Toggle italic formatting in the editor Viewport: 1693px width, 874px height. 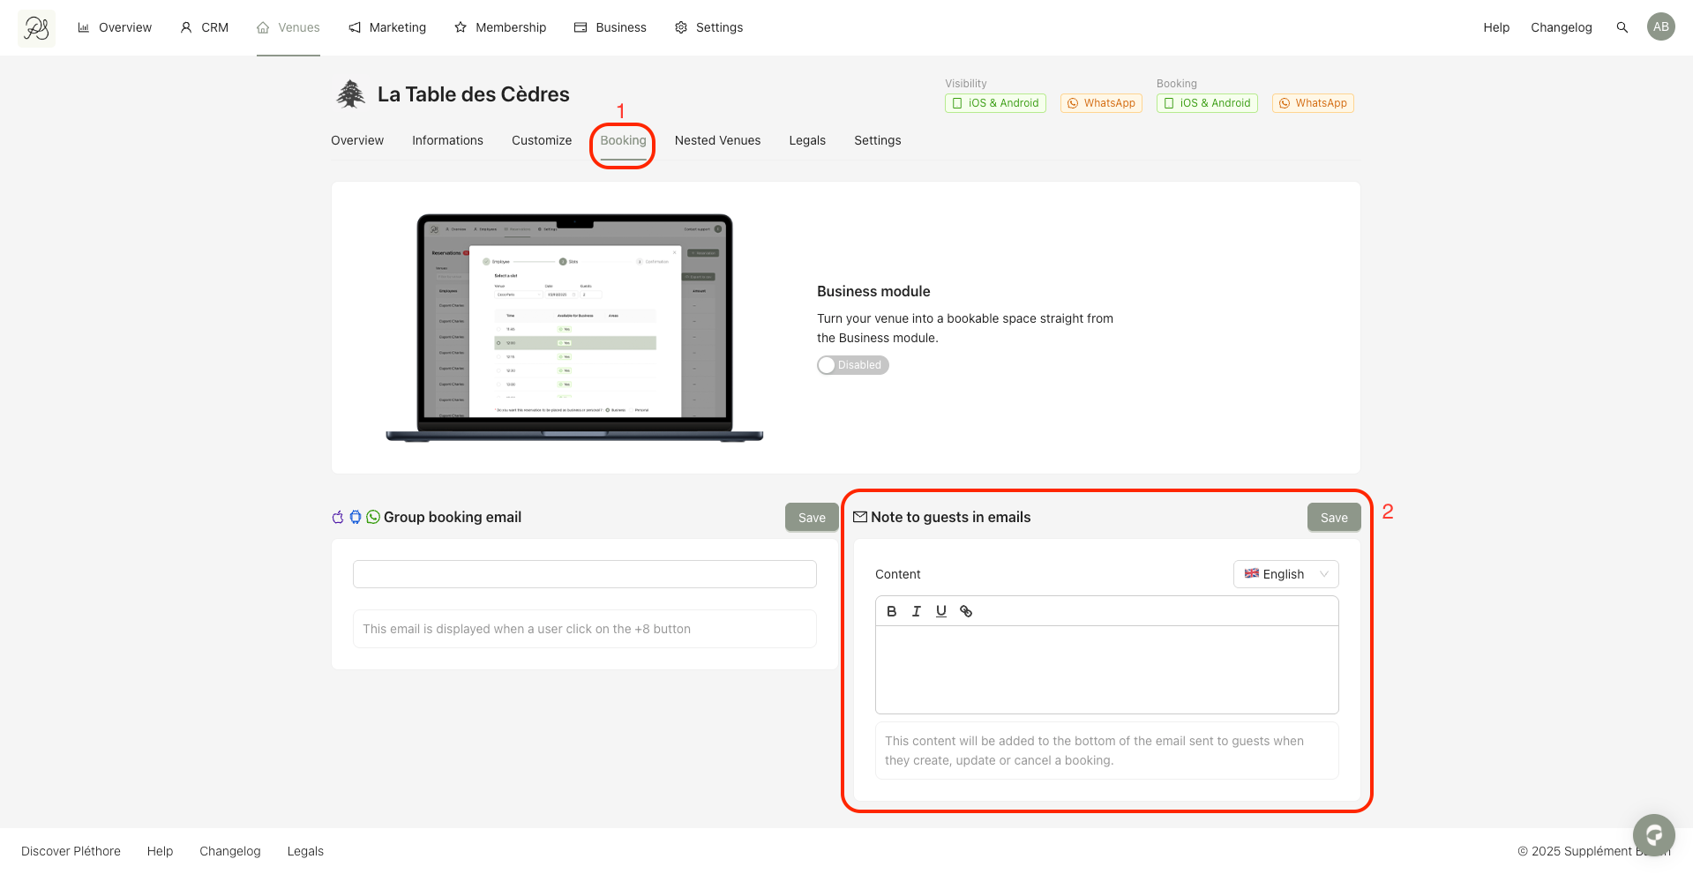pyautogui.click(x=917, y=611)
